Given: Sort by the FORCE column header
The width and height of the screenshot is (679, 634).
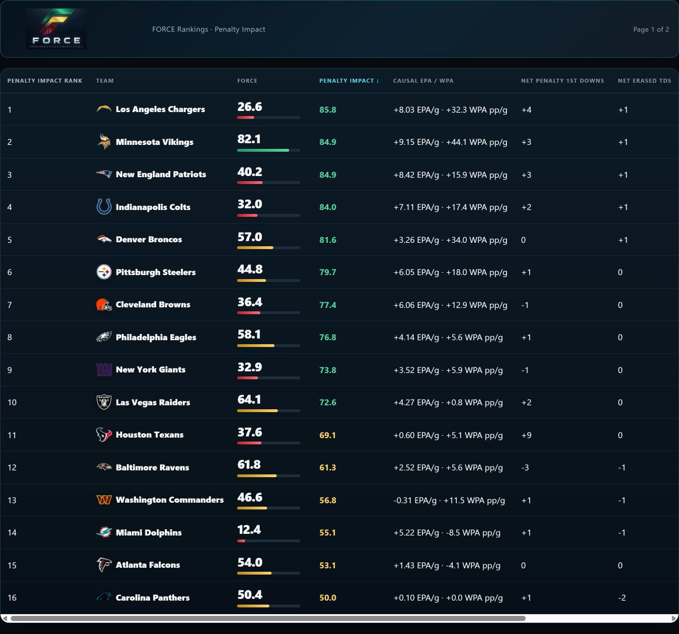Looking at the screenshot, I should click(x=247, y=81).
